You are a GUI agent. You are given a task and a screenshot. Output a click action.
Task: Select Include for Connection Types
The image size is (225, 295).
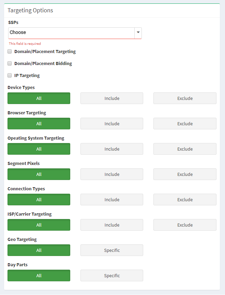pyautogui.click(x=112, y=200)
